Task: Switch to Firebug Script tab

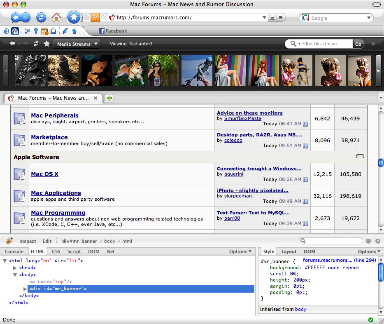Action: point(74,251)
